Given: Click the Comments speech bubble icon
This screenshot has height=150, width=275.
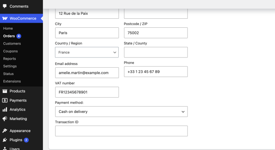Looking at the screenshot, I should click(x=5, y=6).
